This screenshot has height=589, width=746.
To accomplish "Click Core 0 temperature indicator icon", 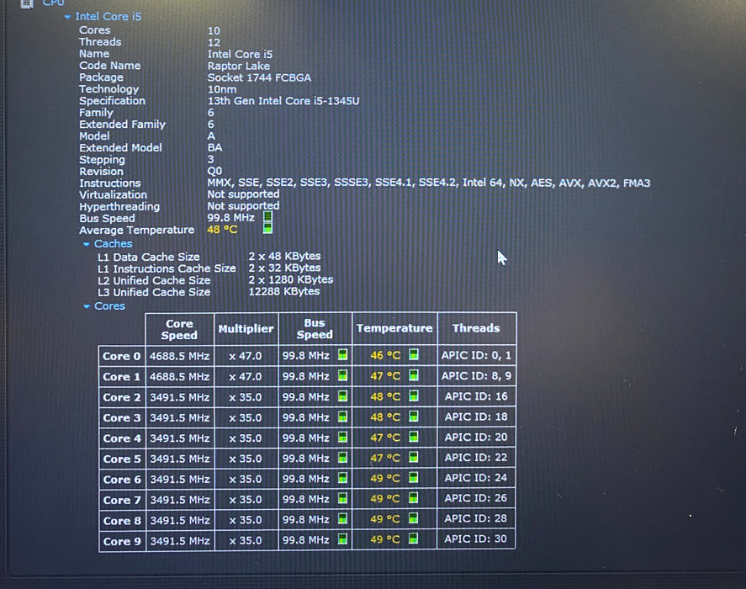I will coord(414,354).
